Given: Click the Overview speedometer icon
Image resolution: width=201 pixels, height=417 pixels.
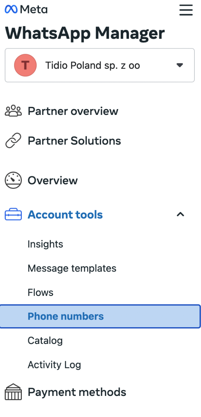Looking at the screenshot, I should click(x=13, y=181).
